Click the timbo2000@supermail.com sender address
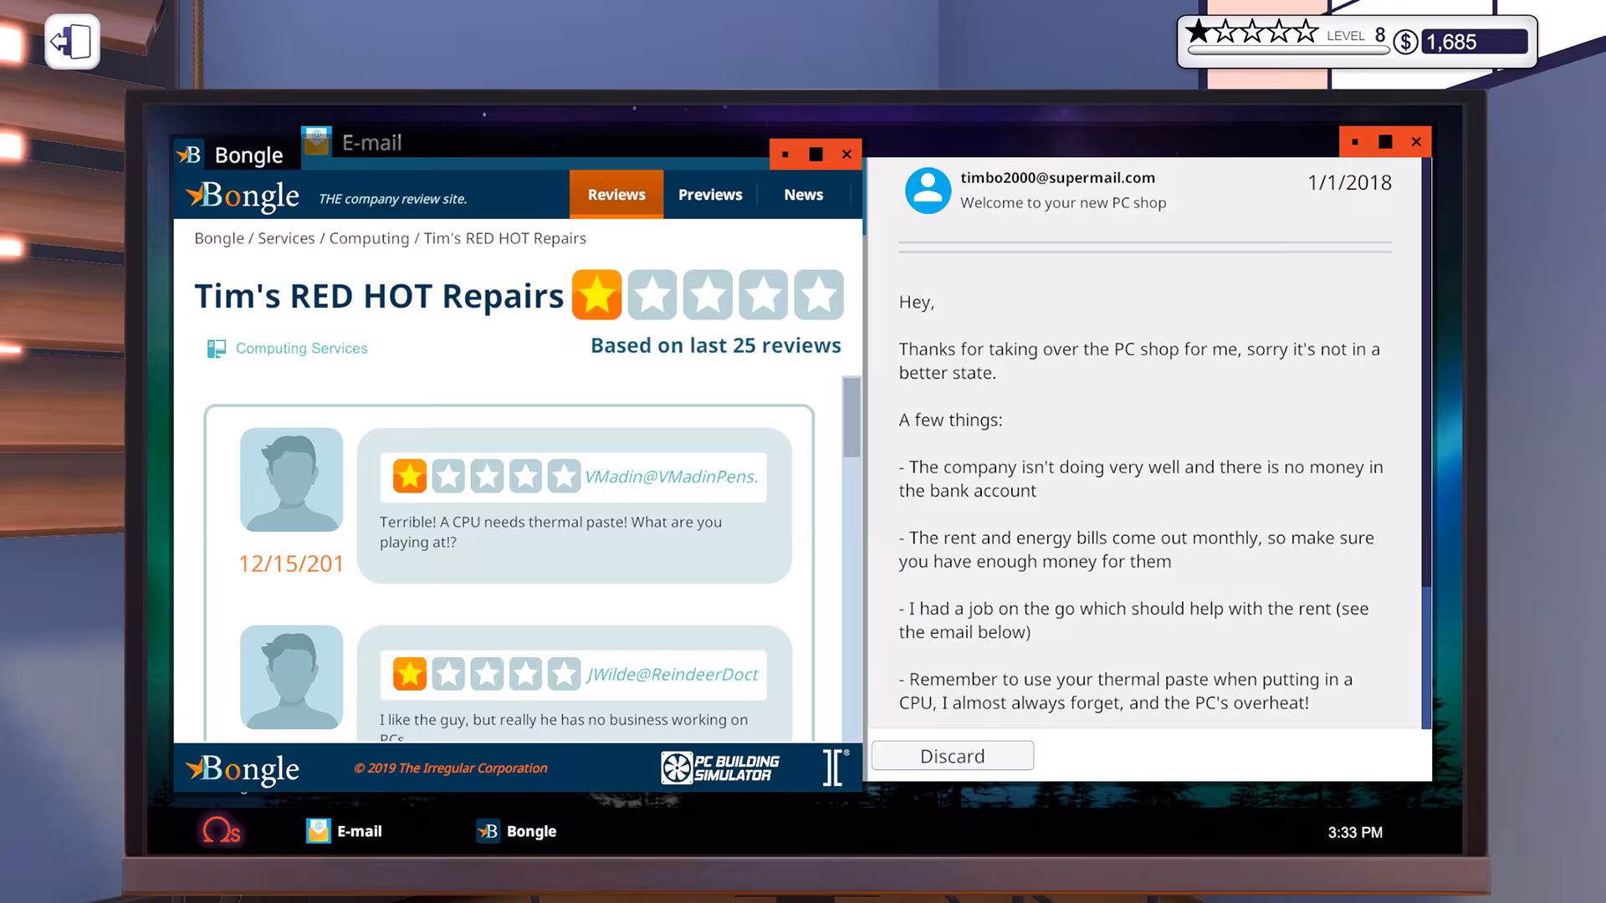Image resolution: width=1606 pixels, height=903 pixels. [1057, 177]
